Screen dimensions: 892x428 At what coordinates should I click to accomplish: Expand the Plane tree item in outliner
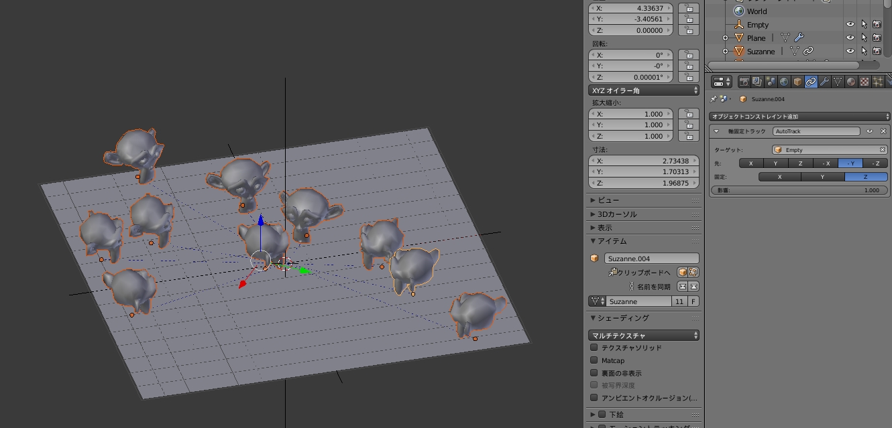pos(725,38)
